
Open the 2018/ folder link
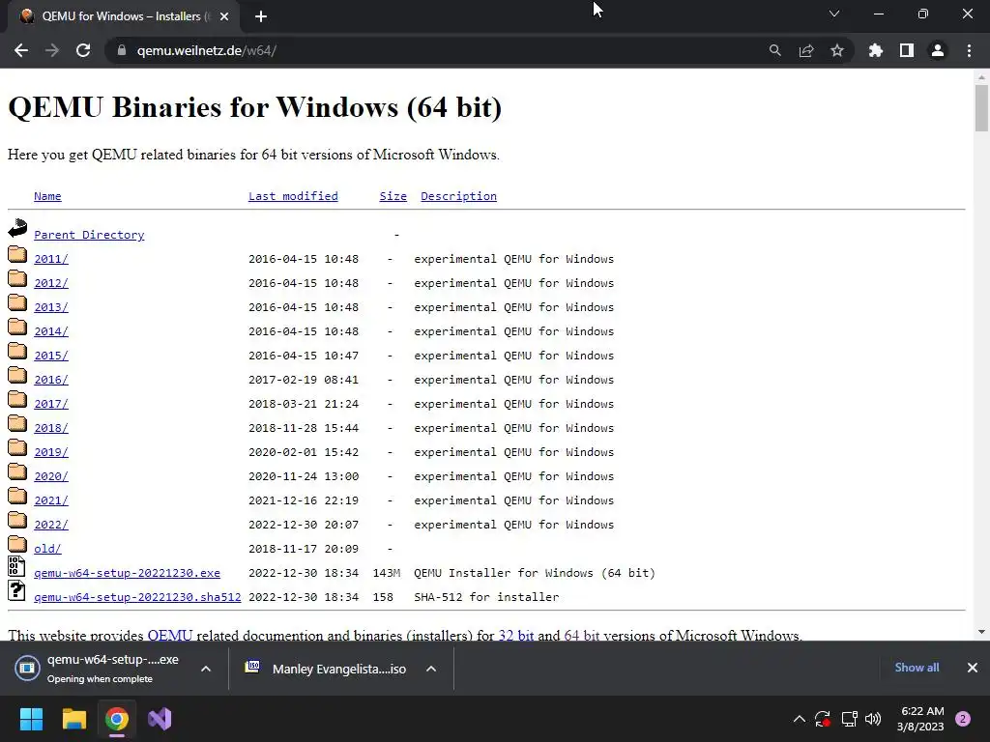[51, 428]
